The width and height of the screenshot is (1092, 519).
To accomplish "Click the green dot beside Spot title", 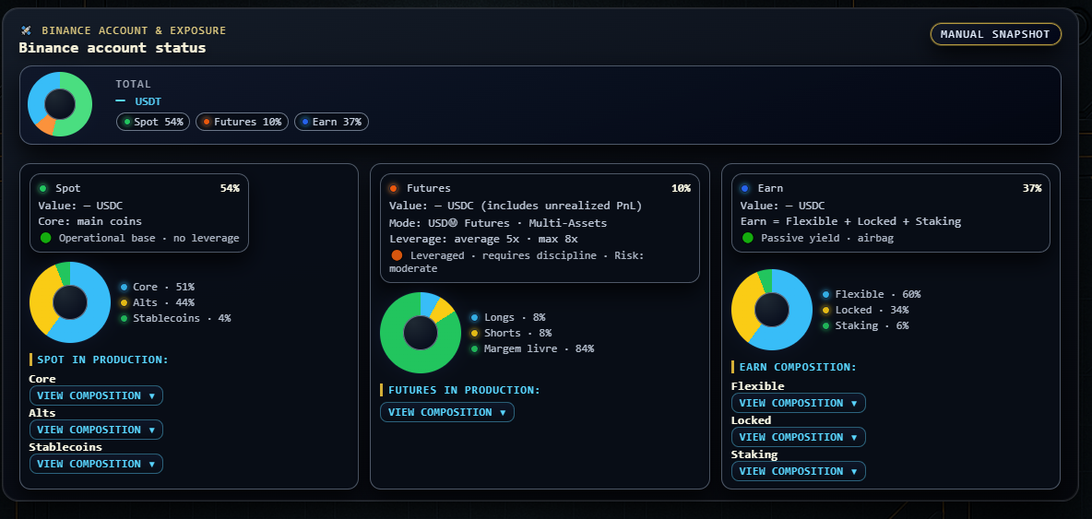I will (42, 188).
